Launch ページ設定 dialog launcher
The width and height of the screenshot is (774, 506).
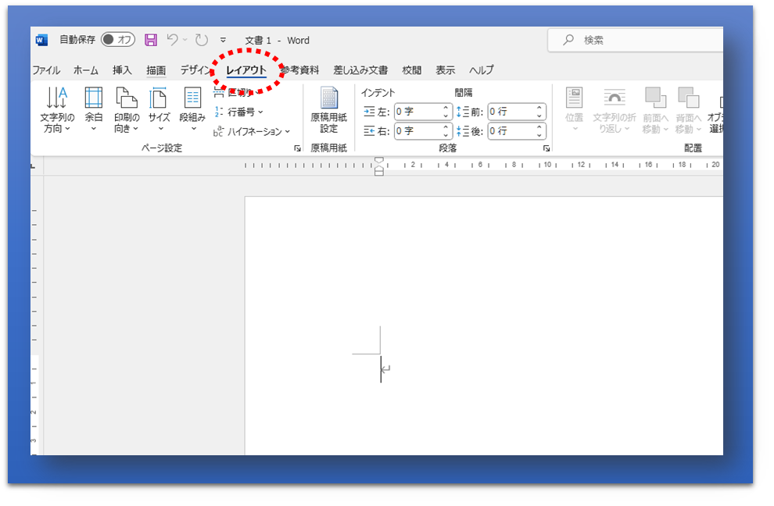point(297,148)
